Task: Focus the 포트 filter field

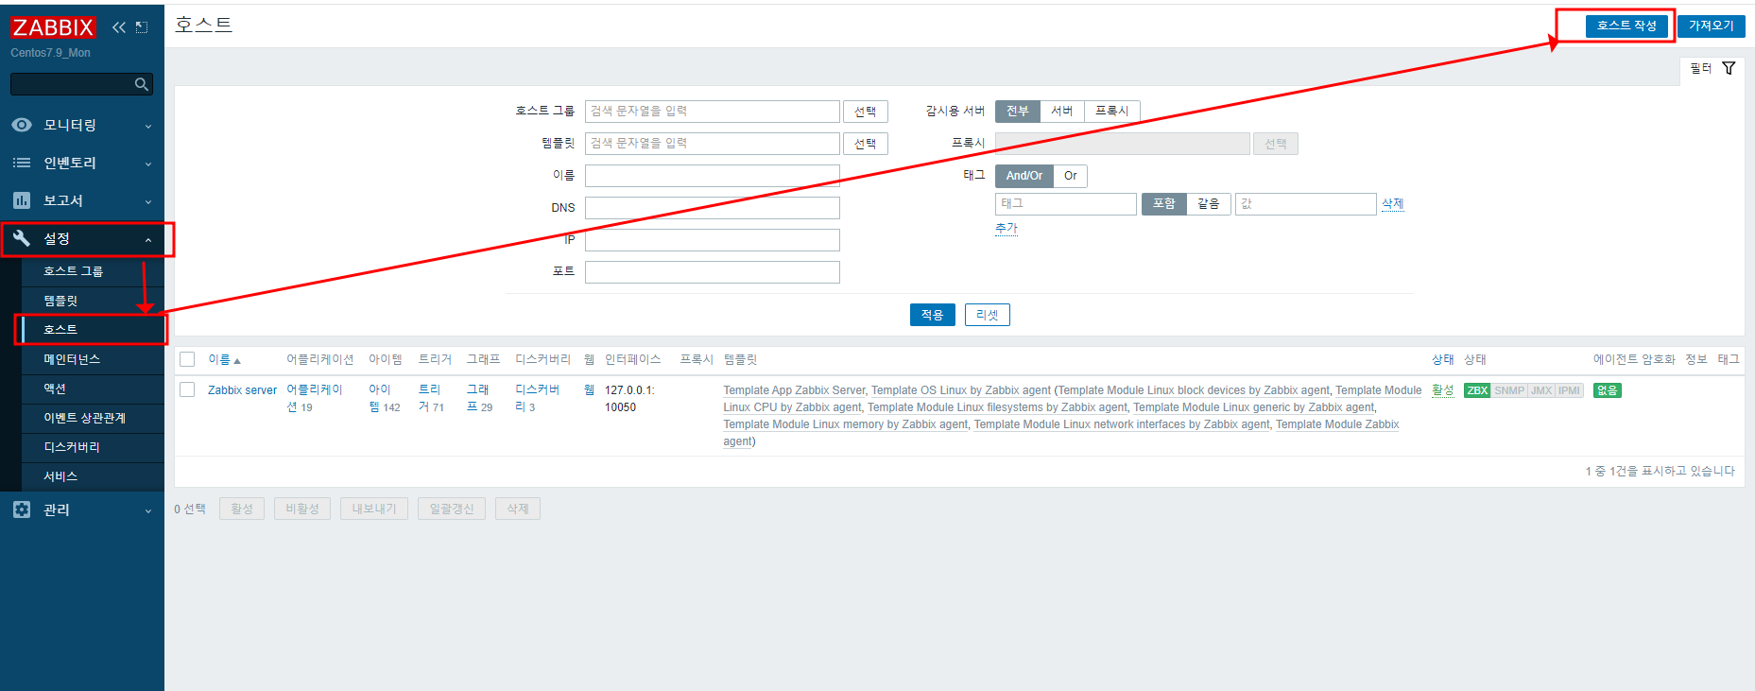Action: (713, 272)
